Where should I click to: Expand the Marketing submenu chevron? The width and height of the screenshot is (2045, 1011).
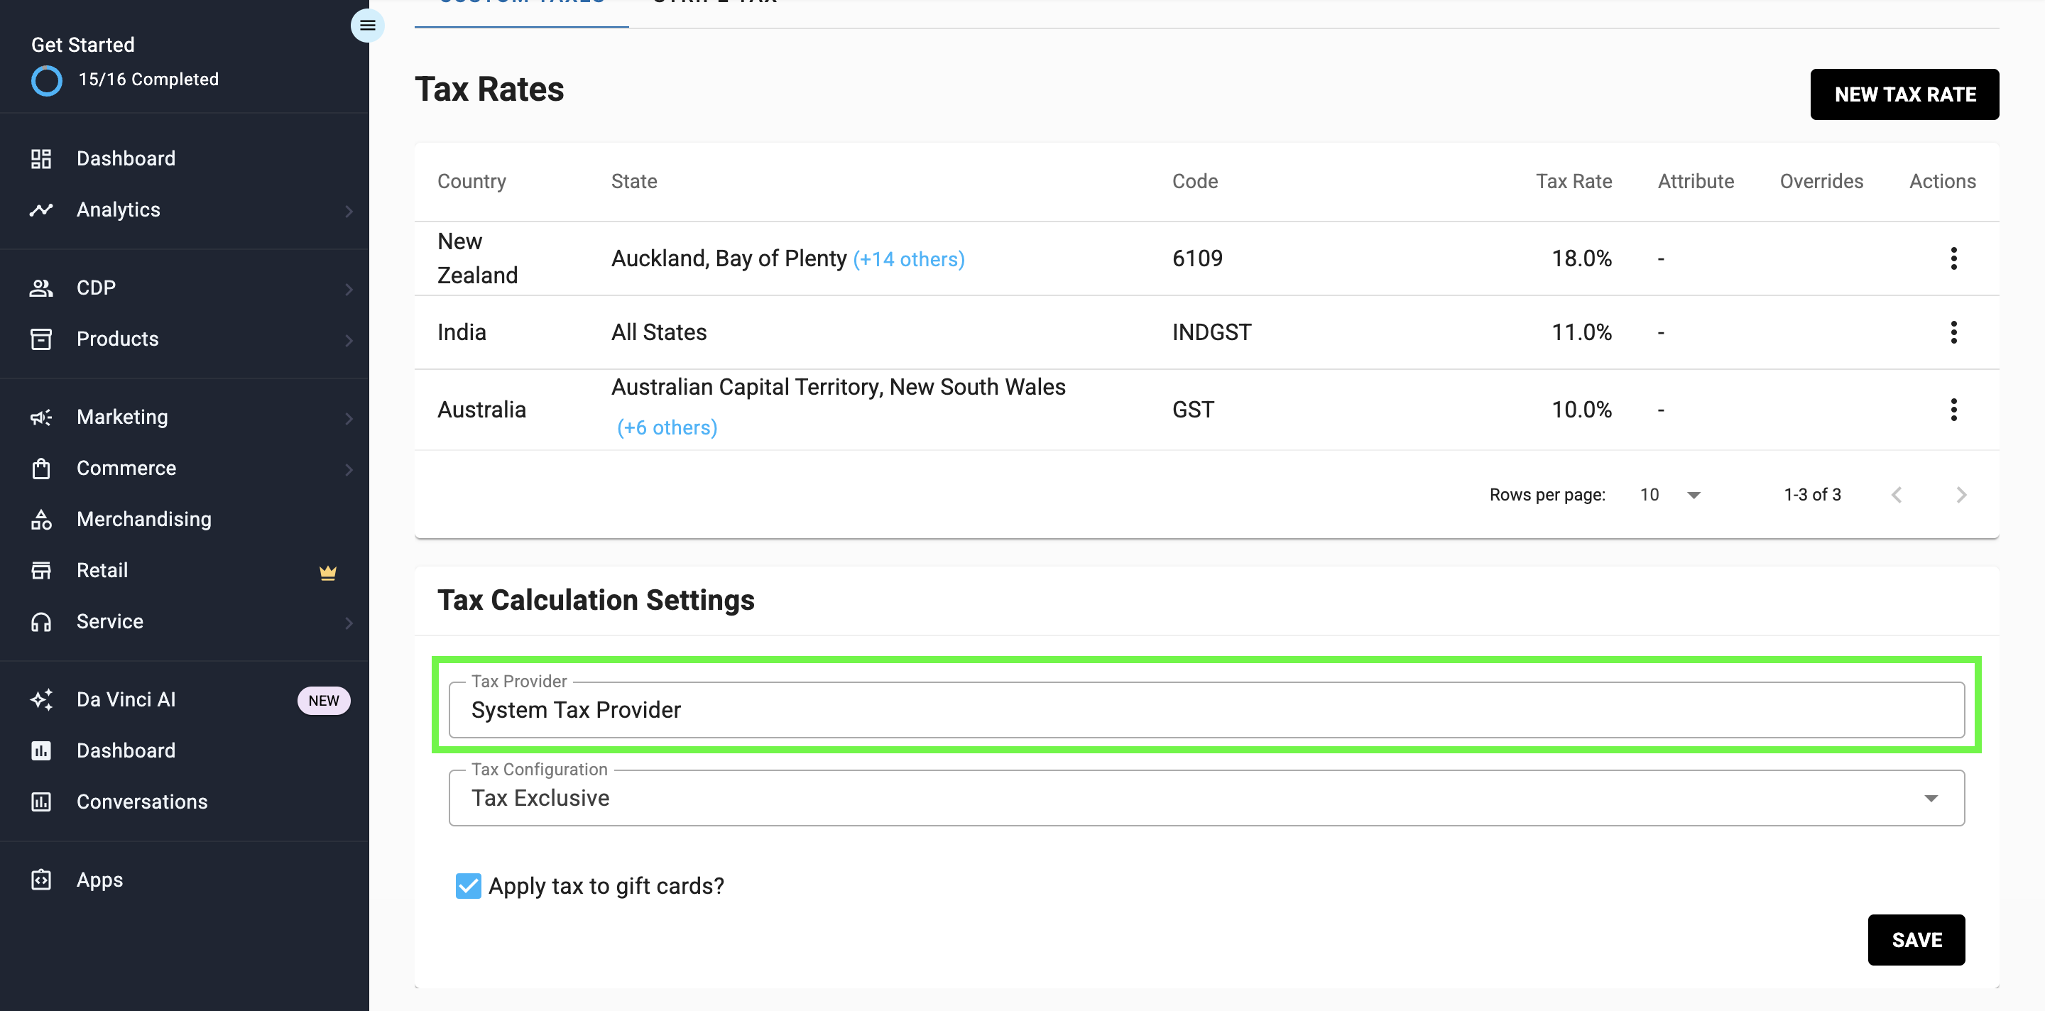click(x=349, y=418)
